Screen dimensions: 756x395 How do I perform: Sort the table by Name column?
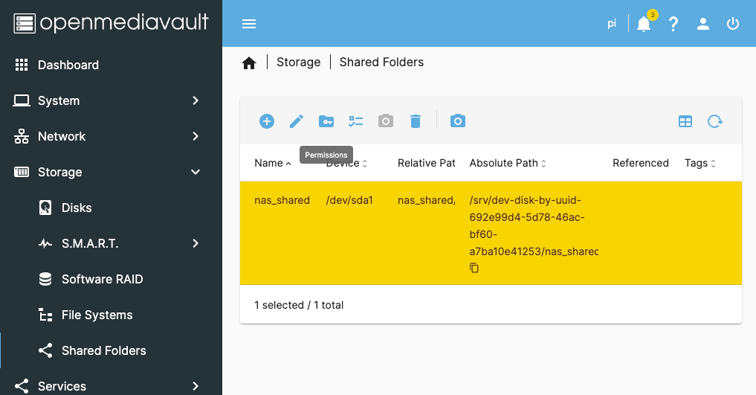point(269,163)
